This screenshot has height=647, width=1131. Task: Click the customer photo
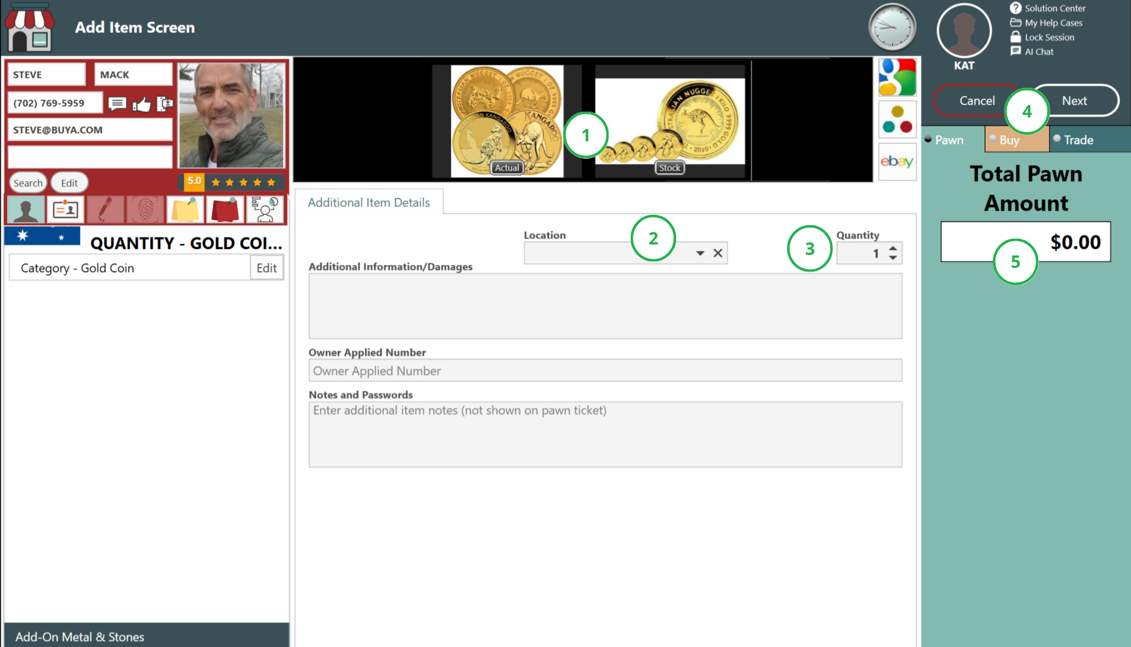(x=231, y=115)
